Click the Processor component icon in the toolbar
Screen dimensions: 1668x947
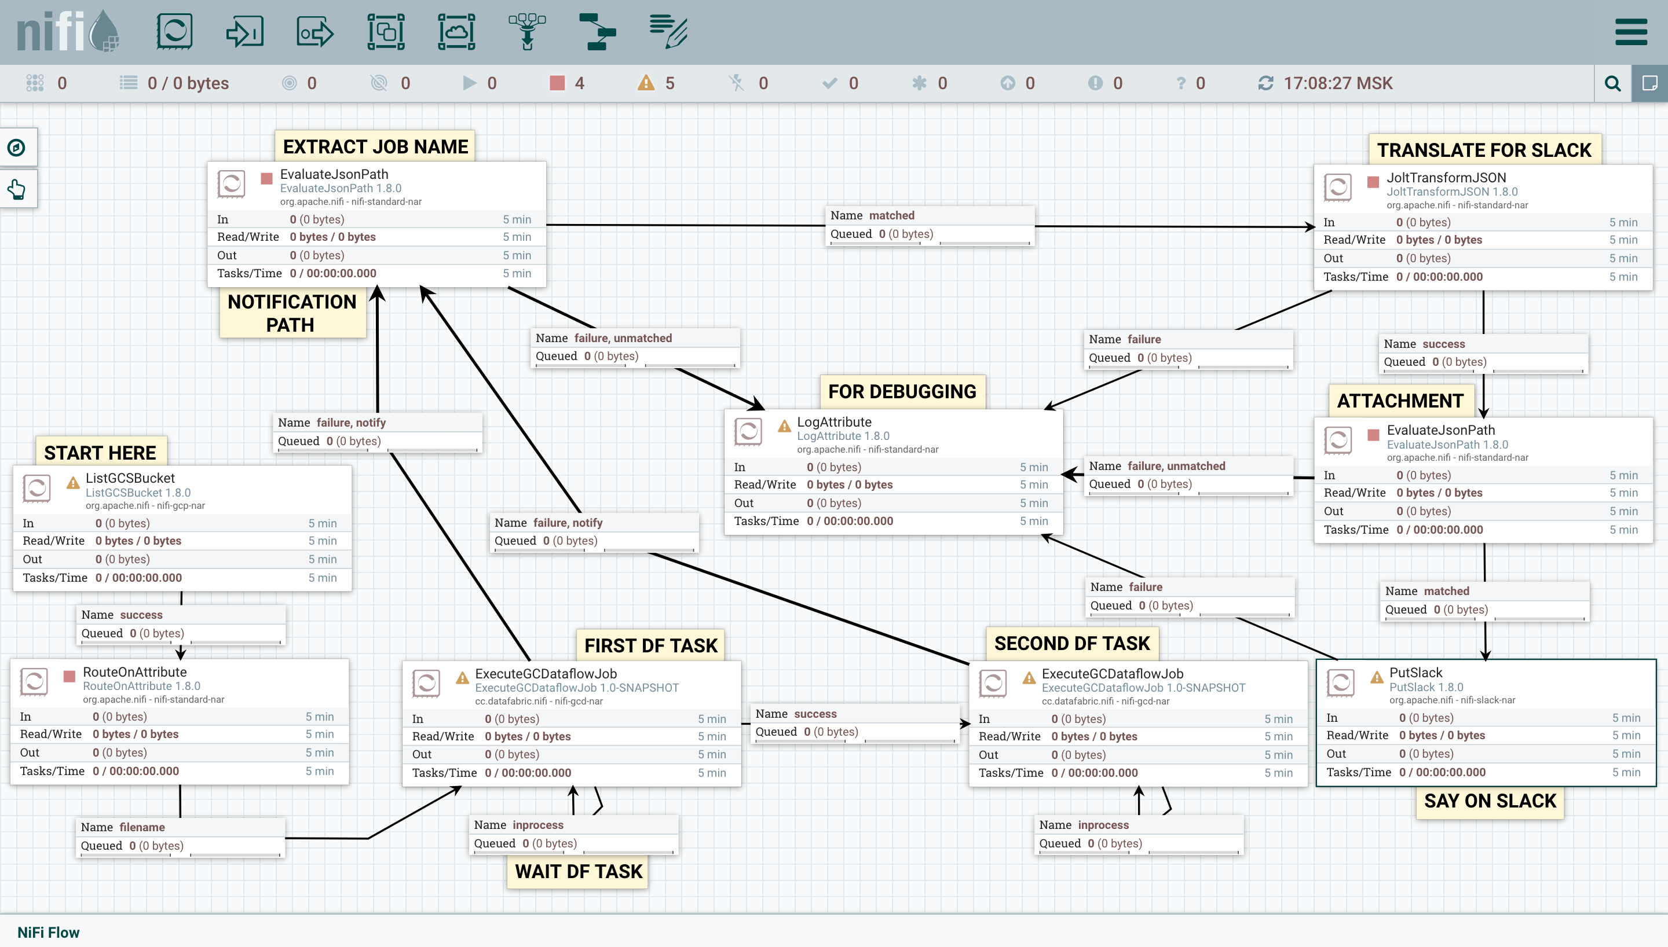coord(174,31)
